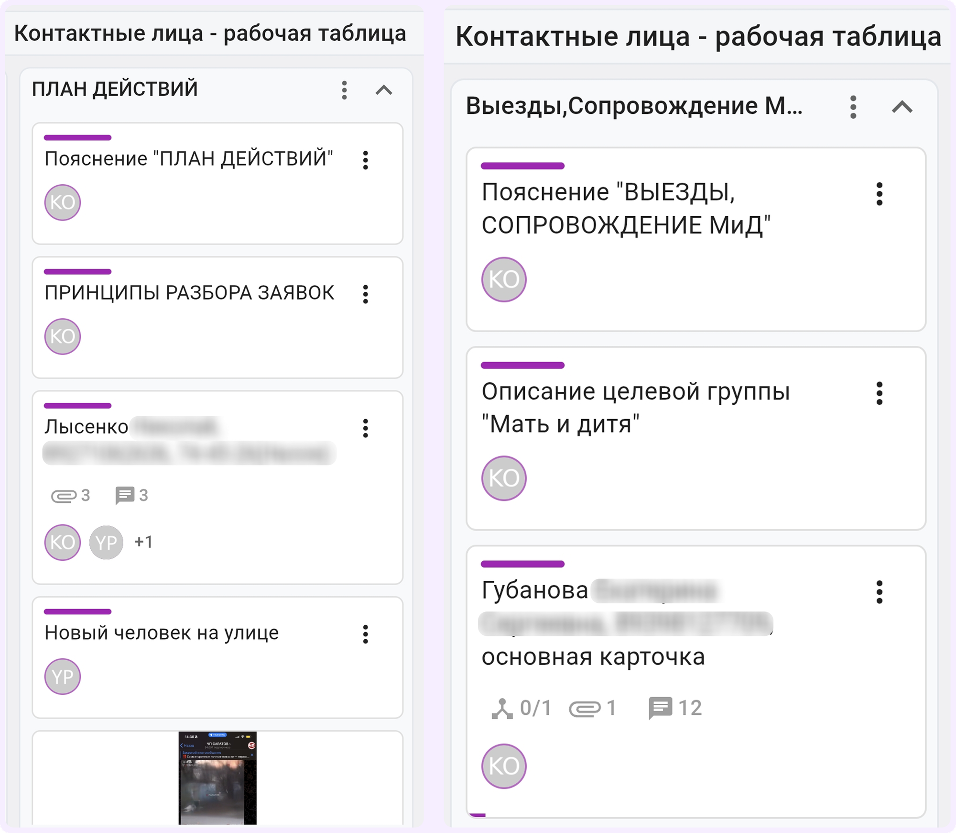
Task: Open the Лысенко card three-dot menu
Action: [x=366, y=428]
